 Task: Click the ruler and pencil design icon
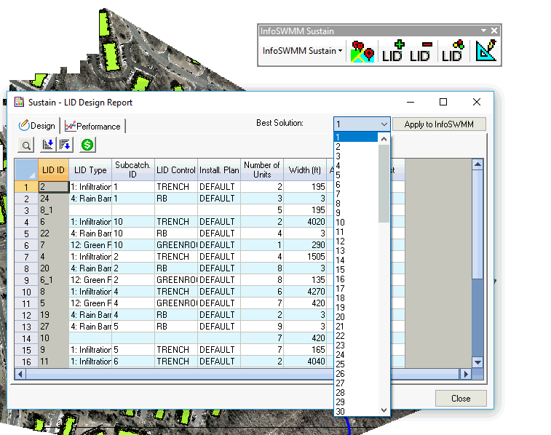tap(486, 51)
